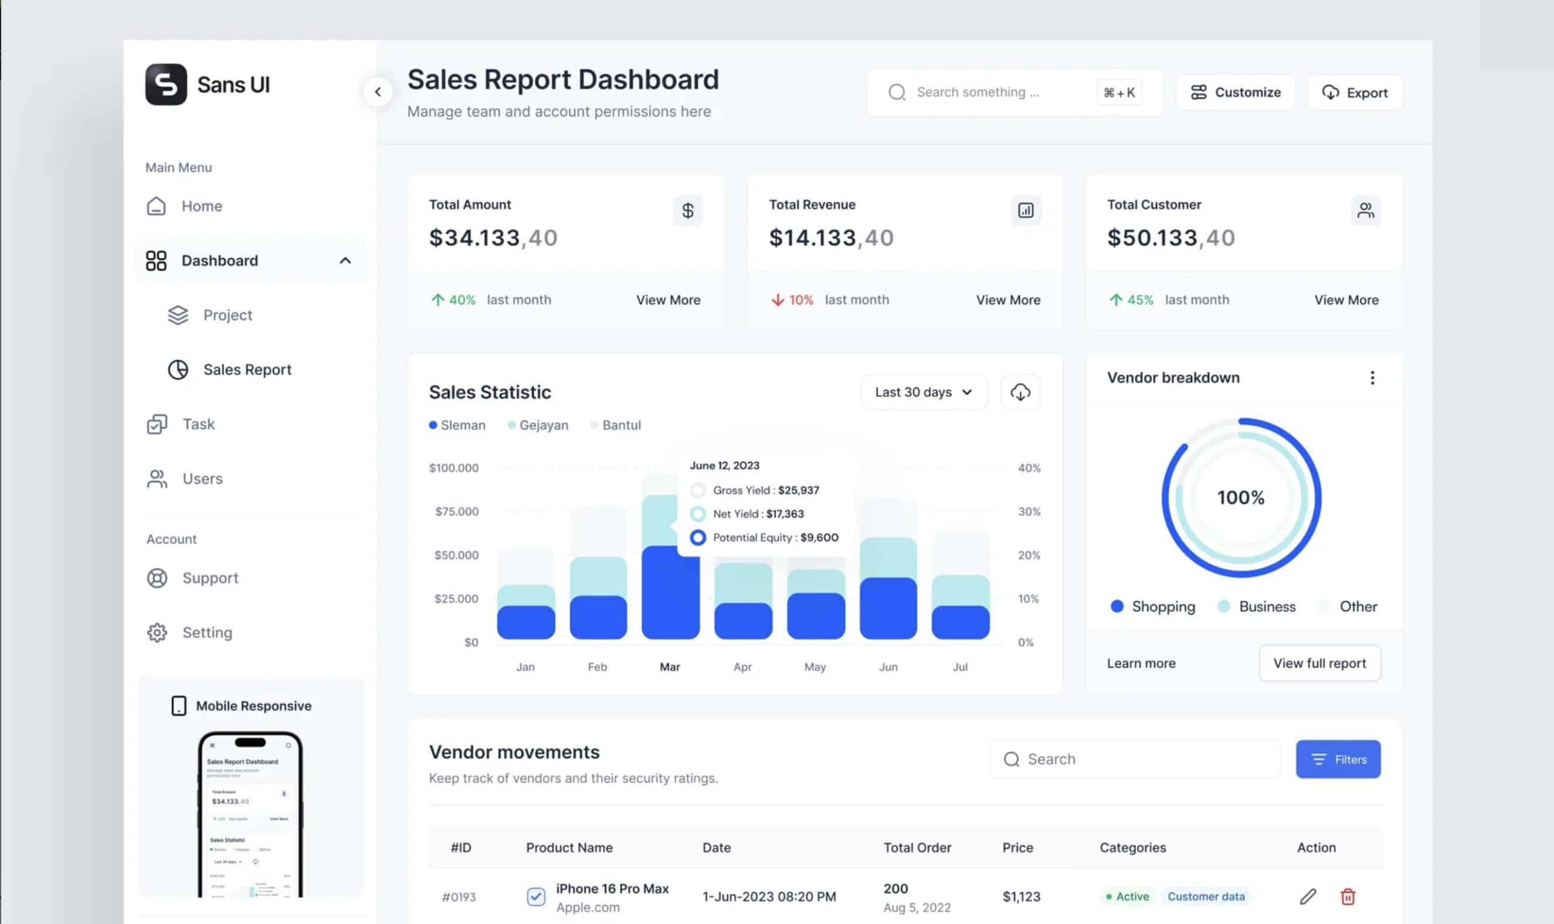
Task: Edit the #0193 row with pencil icon
Action: pos(1308,896)
